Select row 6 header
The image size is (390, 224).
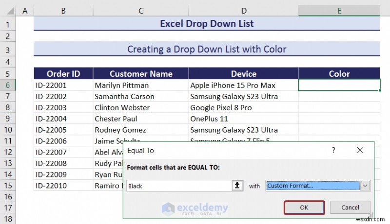pos(8,85)
